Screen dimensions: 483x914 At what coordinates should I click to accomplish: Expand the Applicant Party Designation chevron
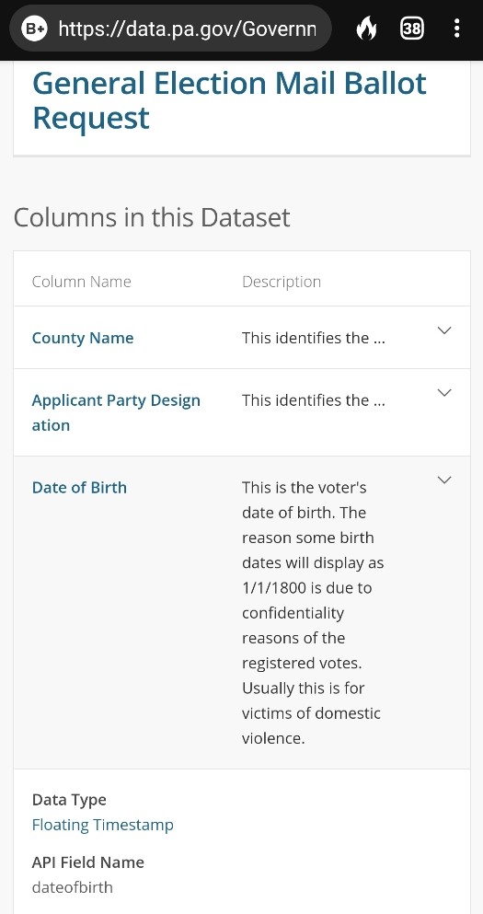tap(444, 393)
